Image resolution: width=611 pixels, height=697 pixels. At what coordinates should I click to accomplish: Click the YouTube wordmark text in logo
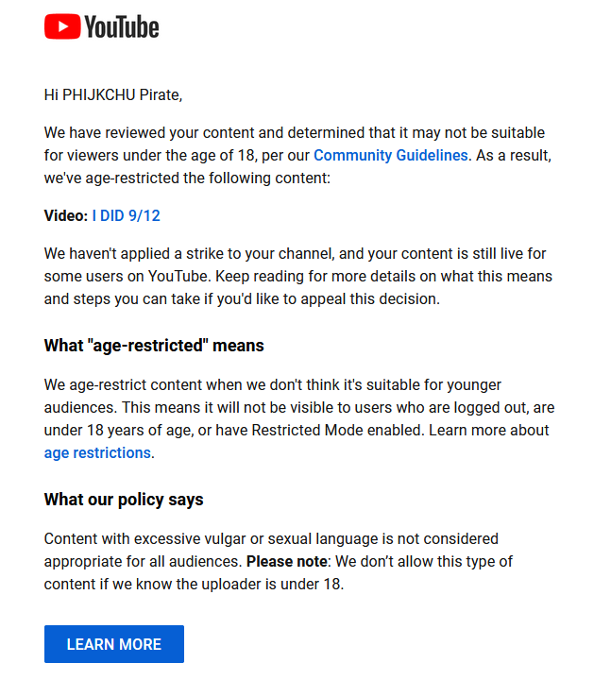[x=122, y=26]
